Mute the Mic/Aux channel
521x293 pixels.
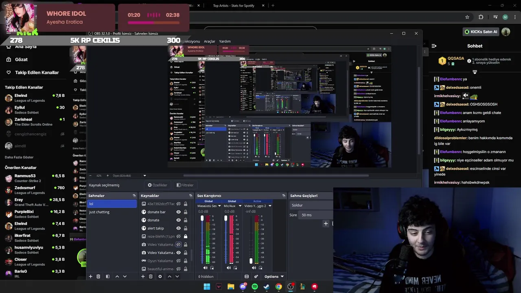[x=228, y=268]
